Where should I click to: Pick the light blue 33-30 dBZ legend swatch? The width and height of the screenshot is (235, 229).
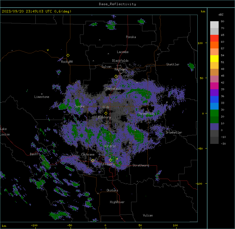coord(214,106)
